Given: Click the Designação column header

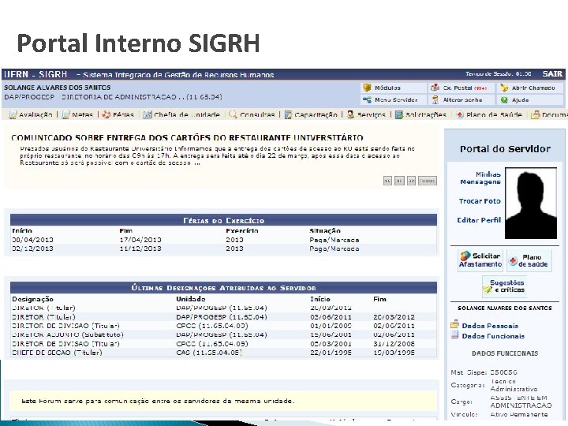Looking at the screenshot, I should click(32, 299).
